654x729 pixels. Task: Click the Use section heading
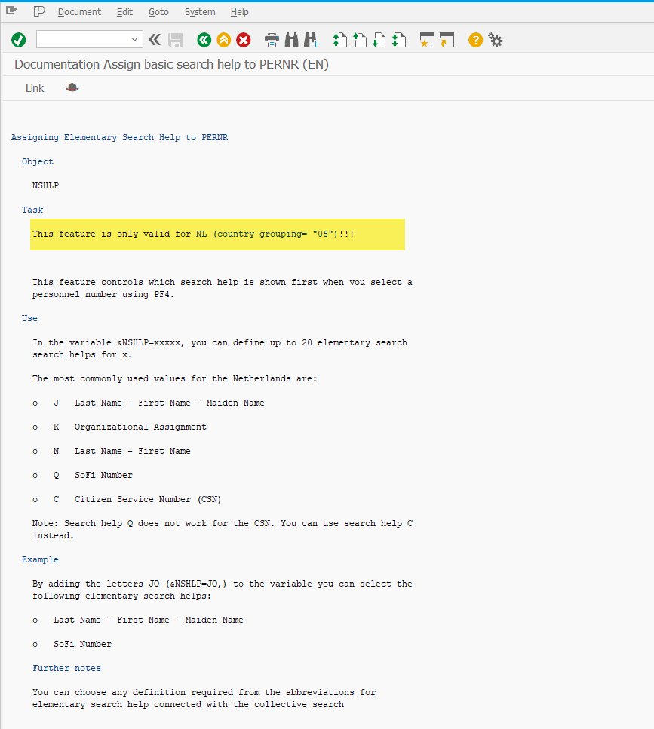pyautogui.click(x=29, y=318)
